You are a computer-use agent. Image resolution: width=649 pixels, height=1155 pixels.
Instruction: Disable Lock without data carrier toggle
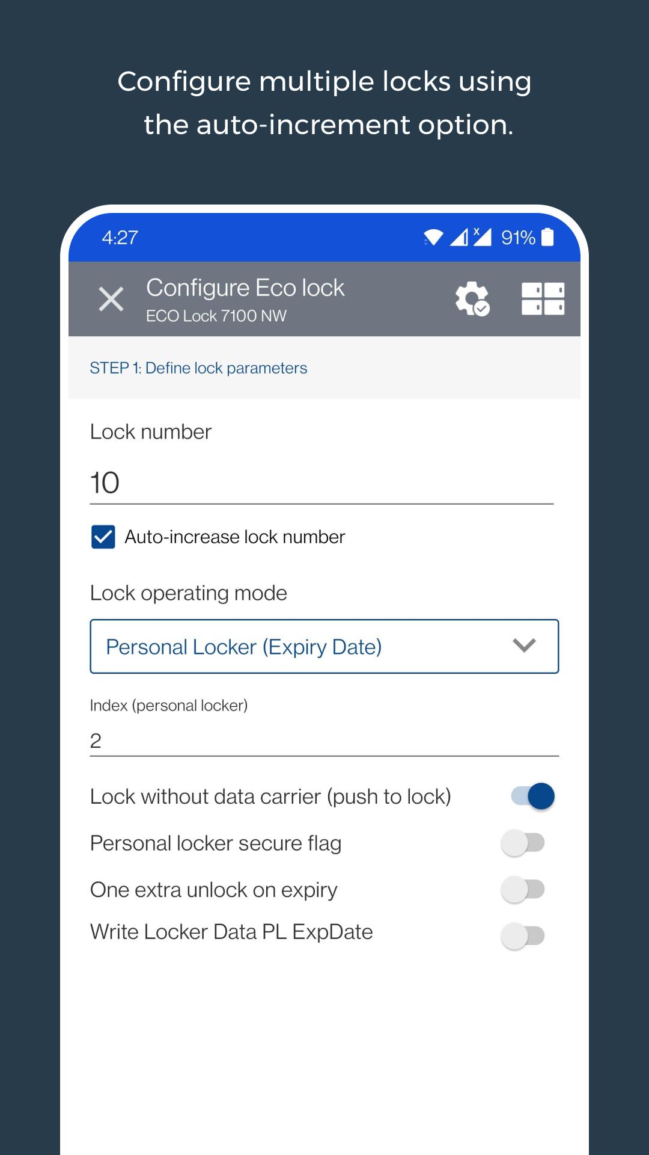pos(532,796)
